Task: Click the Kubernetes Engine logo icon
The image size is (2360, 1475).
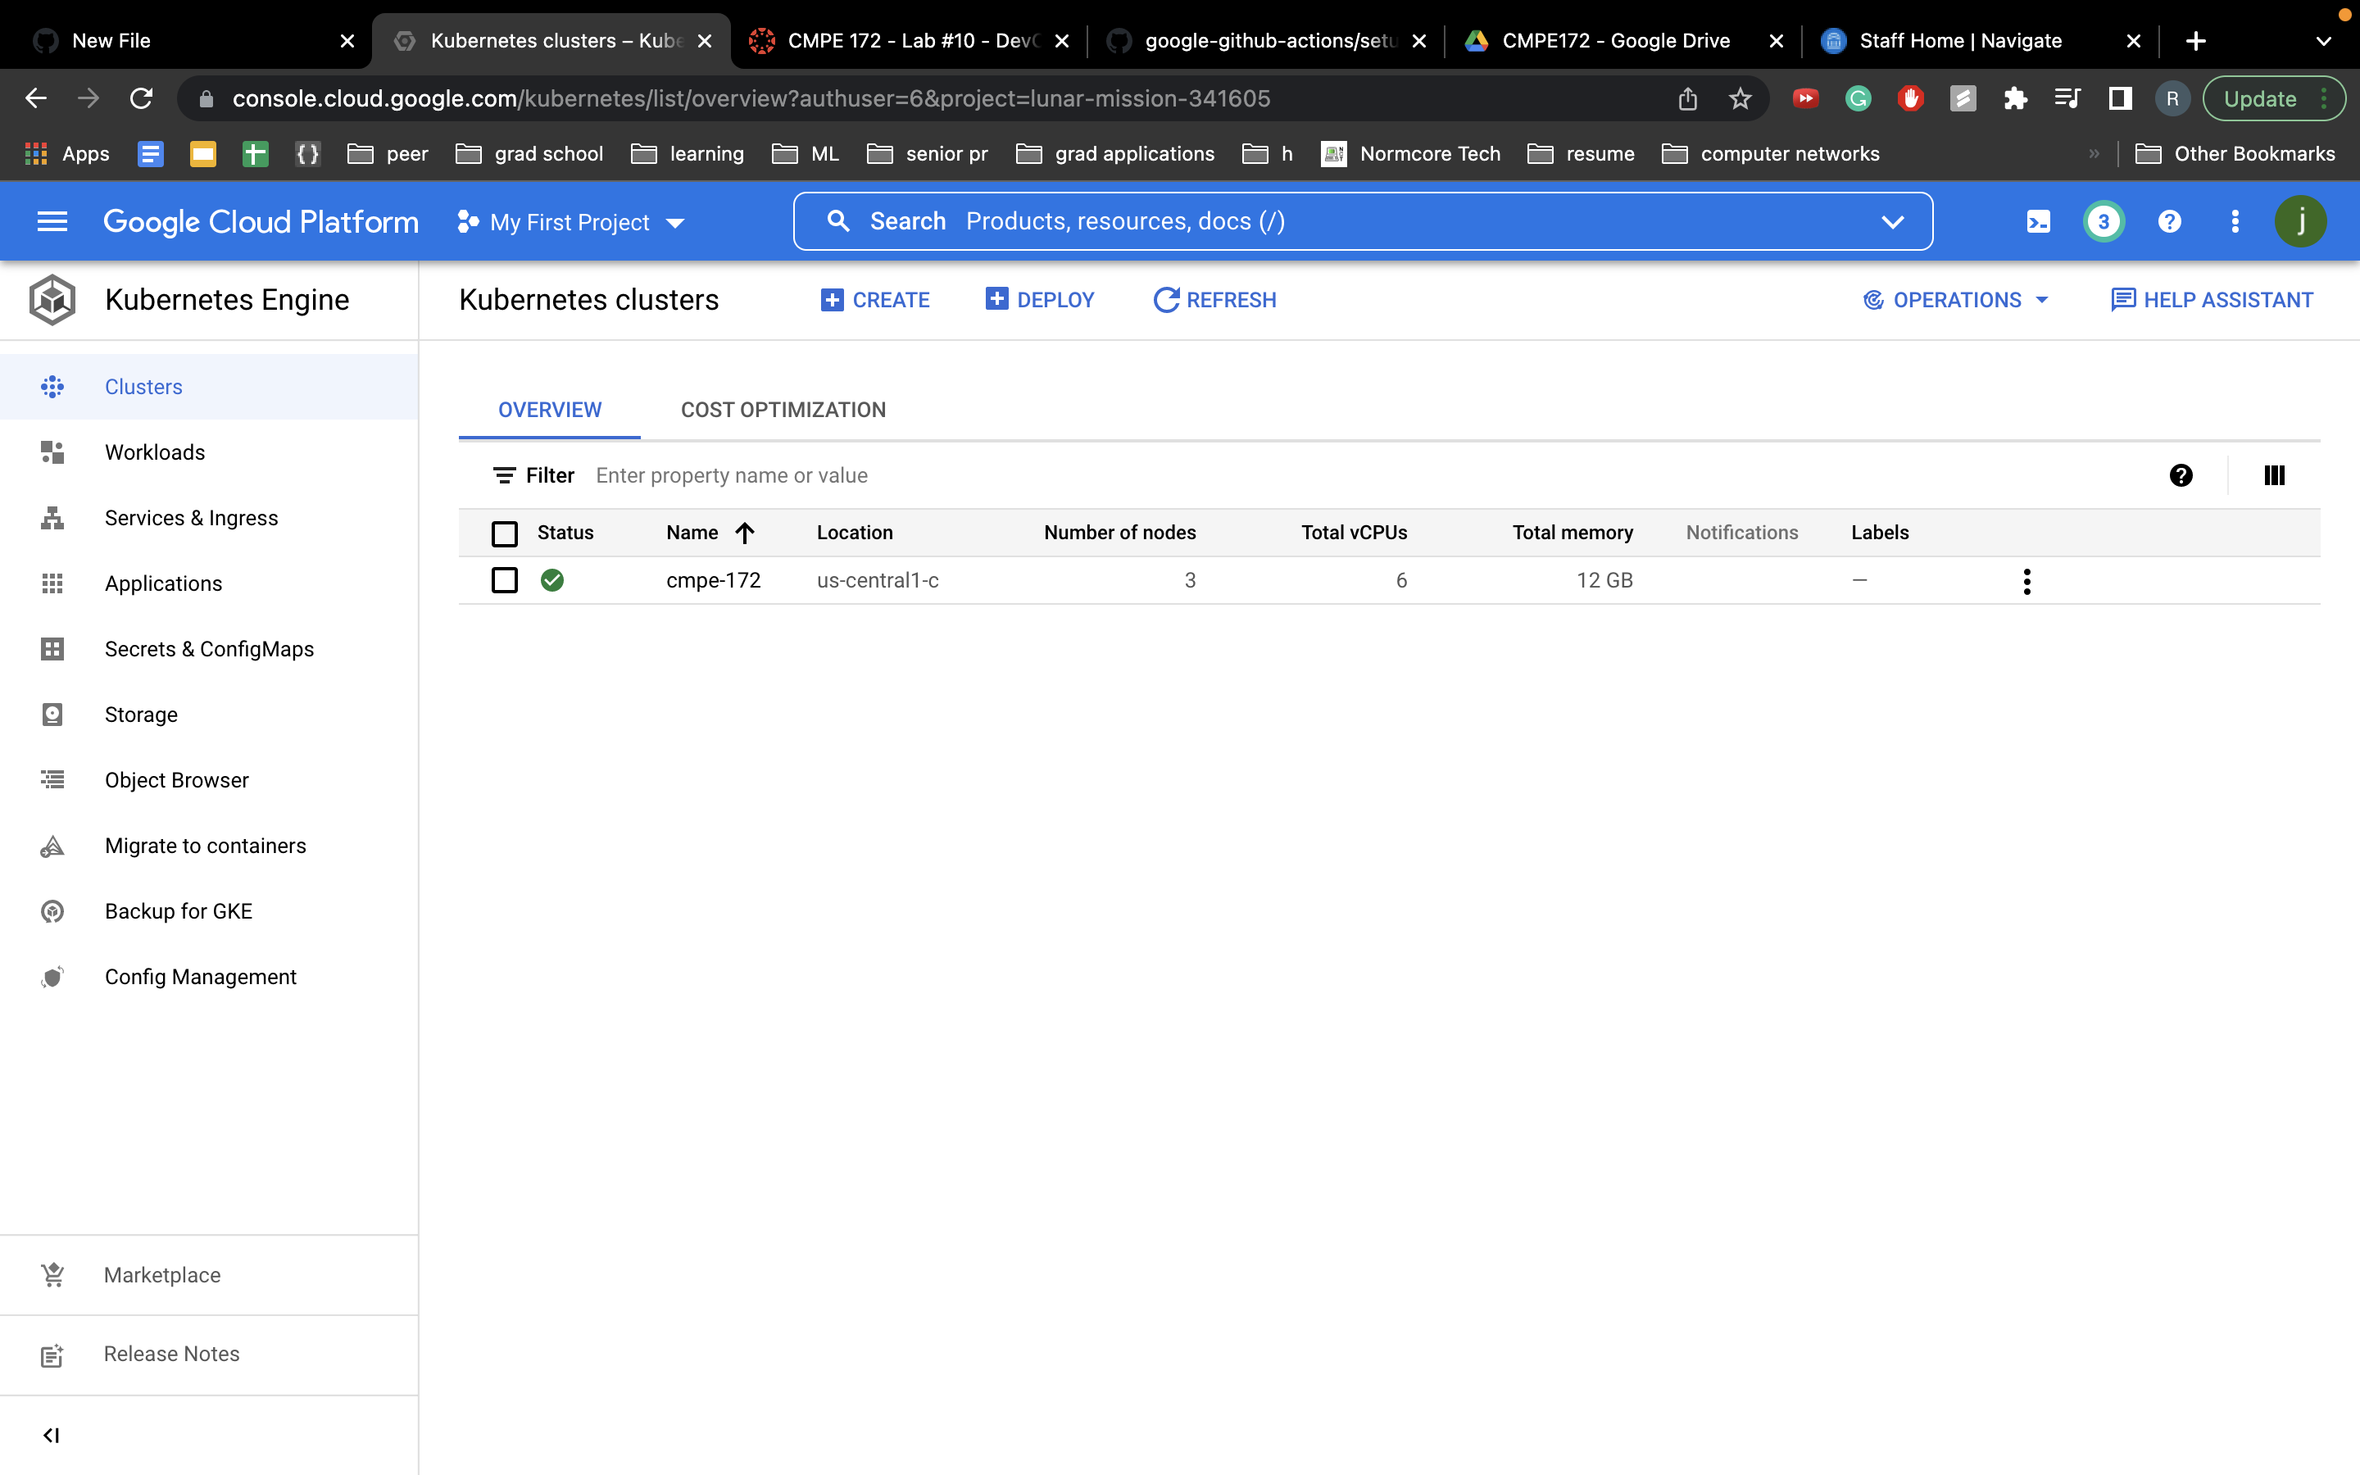Action: 52,299
